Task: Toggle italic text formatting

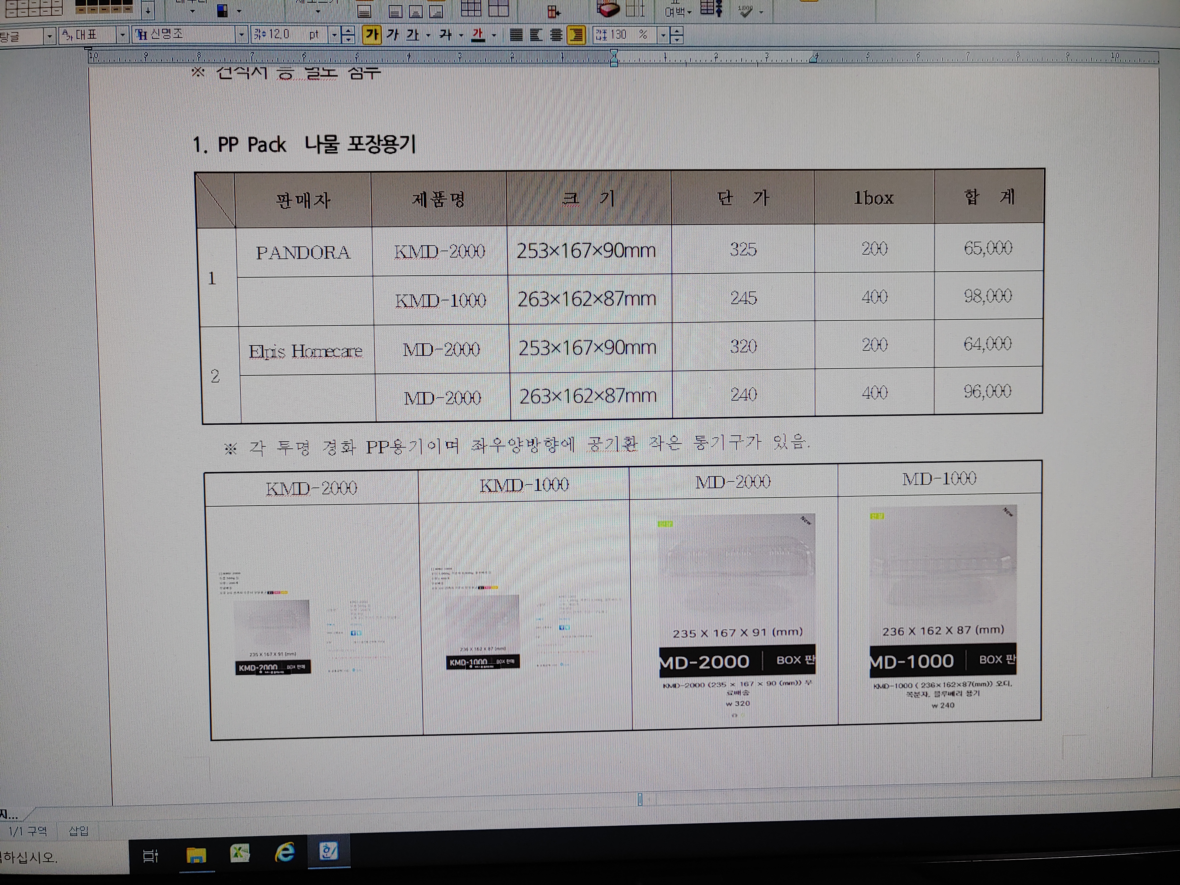Action: point(393,35)
